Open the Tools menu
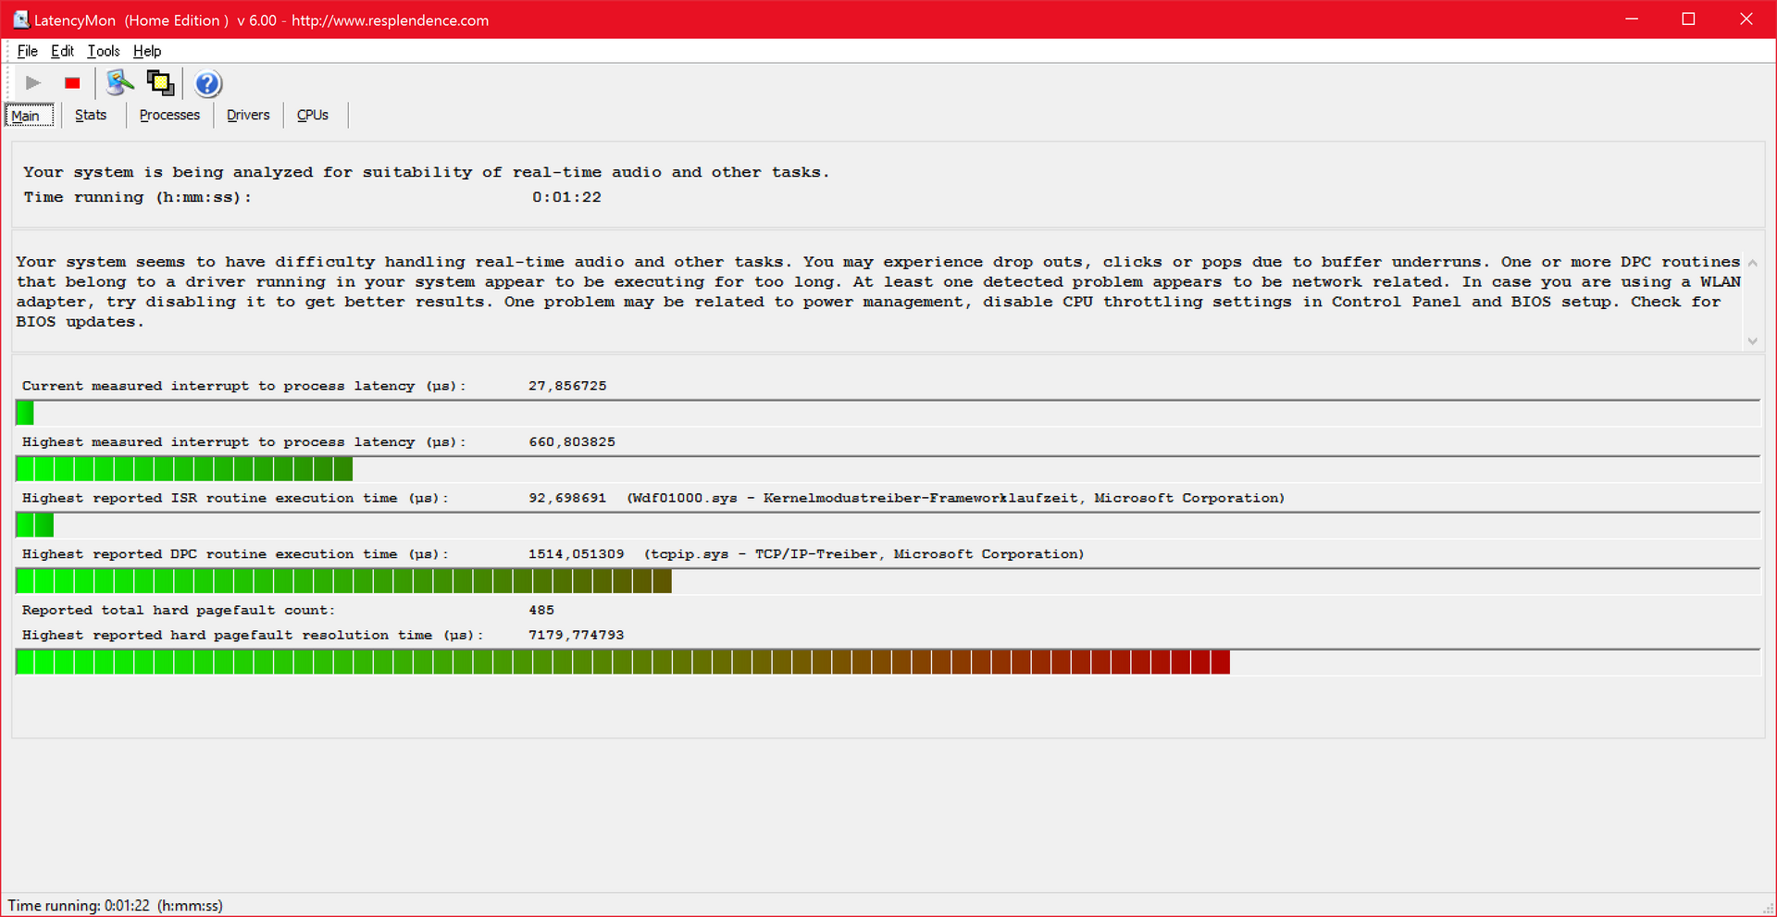This screenshot has height=917, width=1777. pyautogui.click(x=104, y=51)
